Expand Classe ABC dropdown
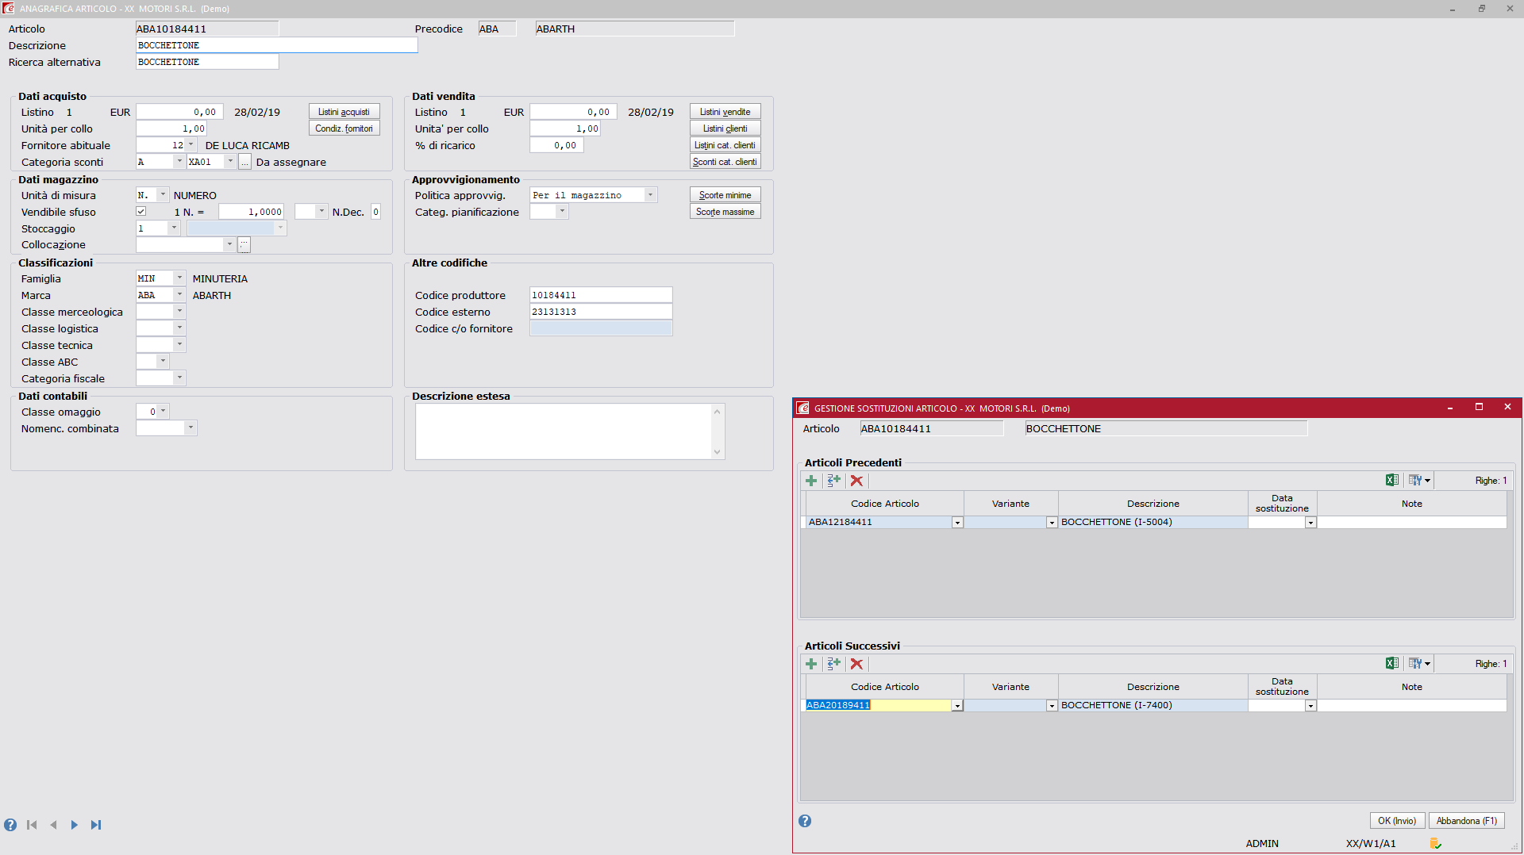The height and width of the screenshot is (855, 1524). (x=163, y=362)
